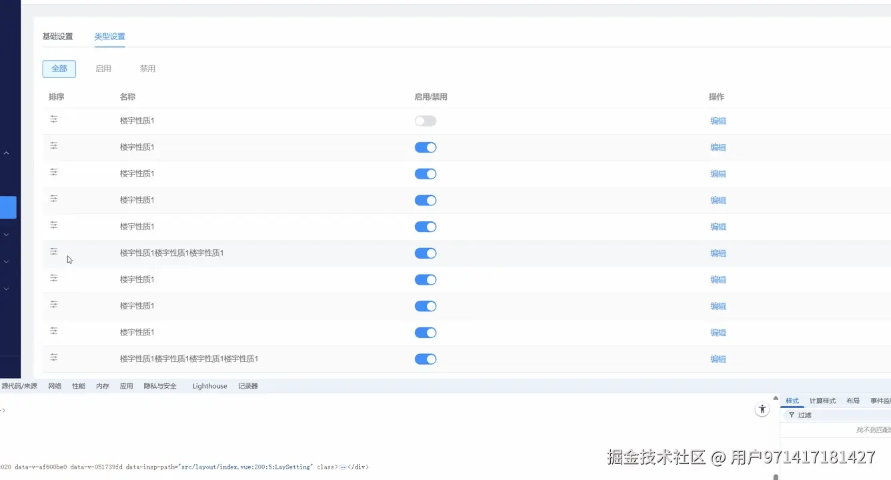Expand the first downward chevron in the sidebar
Viewport: 891px width, 480px height.
pos(6,234)
